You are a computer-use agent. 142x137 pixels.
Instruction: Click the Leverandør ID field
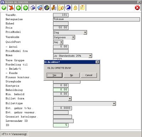(63, 121)
